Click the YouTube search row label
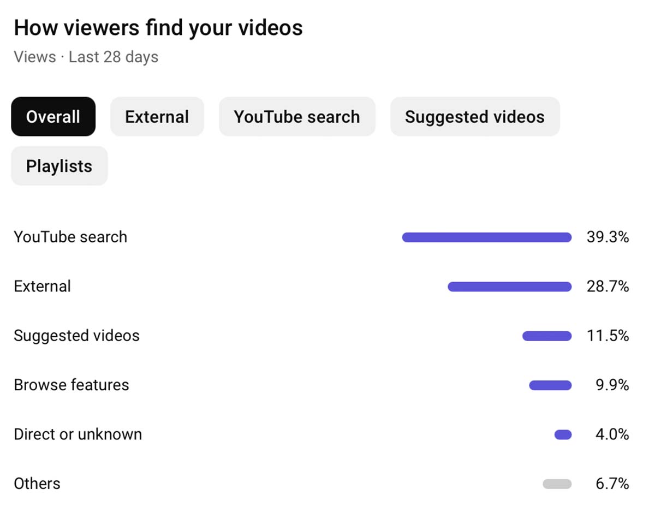Image resolution: width=655 pixels, height=513 pixels. (70, 237)
